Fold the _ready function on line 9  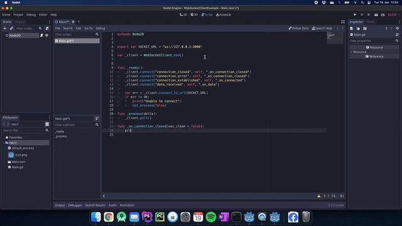pyautogui.click(x=115, y=68)
